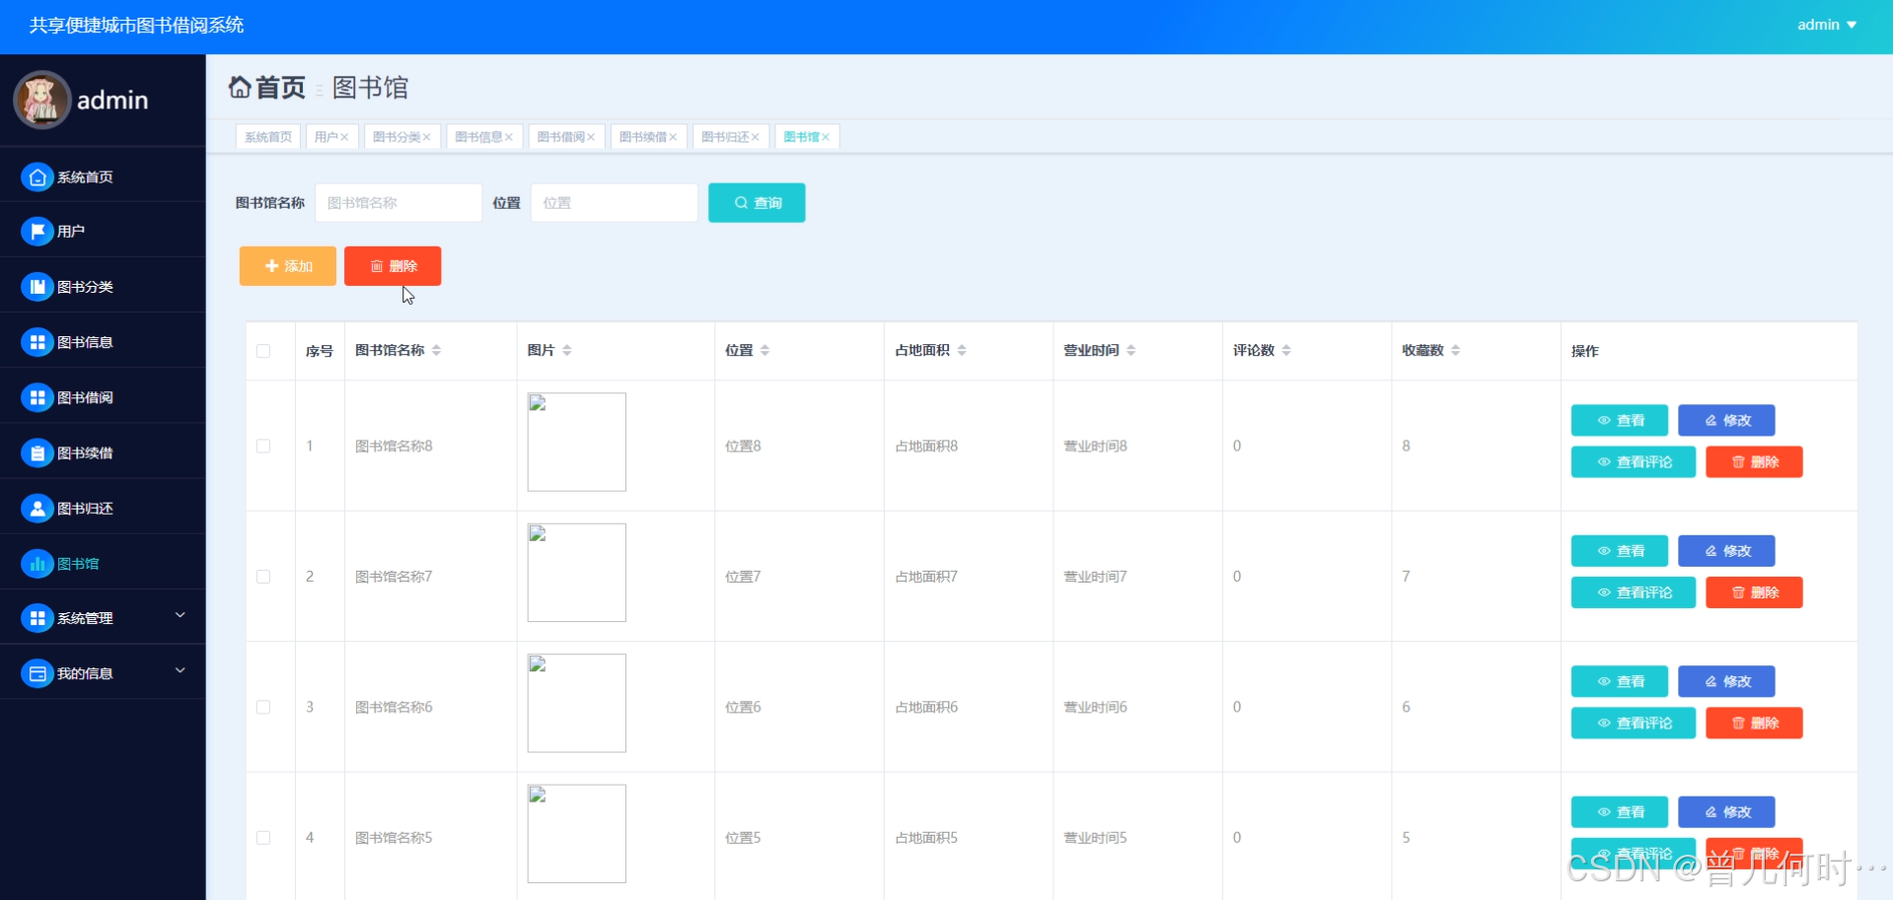Image resolution: width=1893 pixels, height=900 pixels.
Task: Sort by 图片 column arrows
Action: [x=566, y=350]
